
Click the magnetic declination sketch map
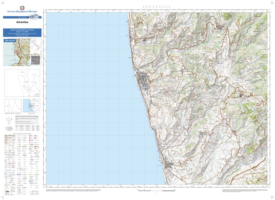(x=12, y=106)
